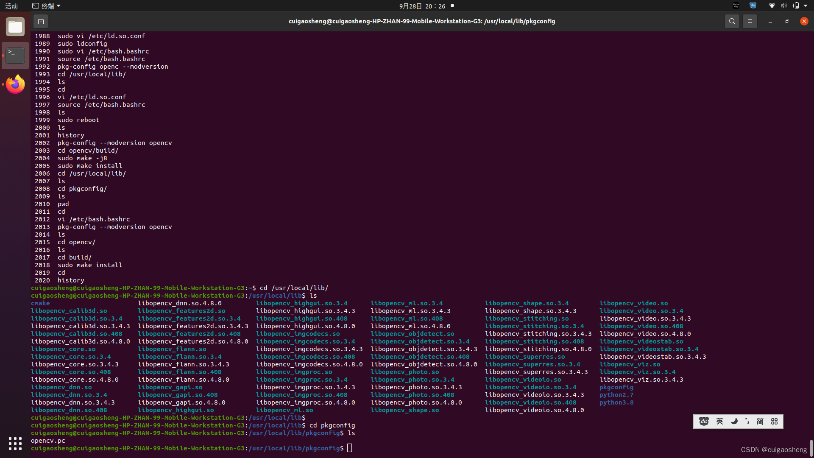Click history line 2017 cd build/
The width and height of the screenshot is (814, 458).
pos(63,257)
